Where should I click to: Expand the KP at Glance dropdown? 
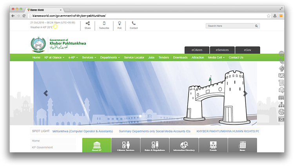coord(54,57)
